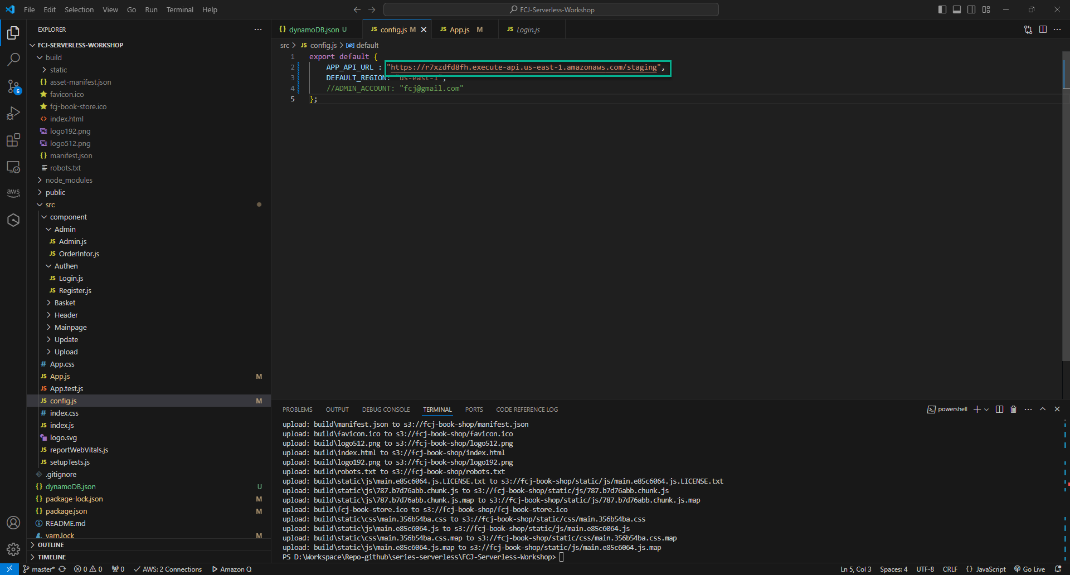Image resolution: width=1070 pixels, height=575 pixels.
Task: Click the remote window indicator in status bar
Action: [x=9, y=569]
